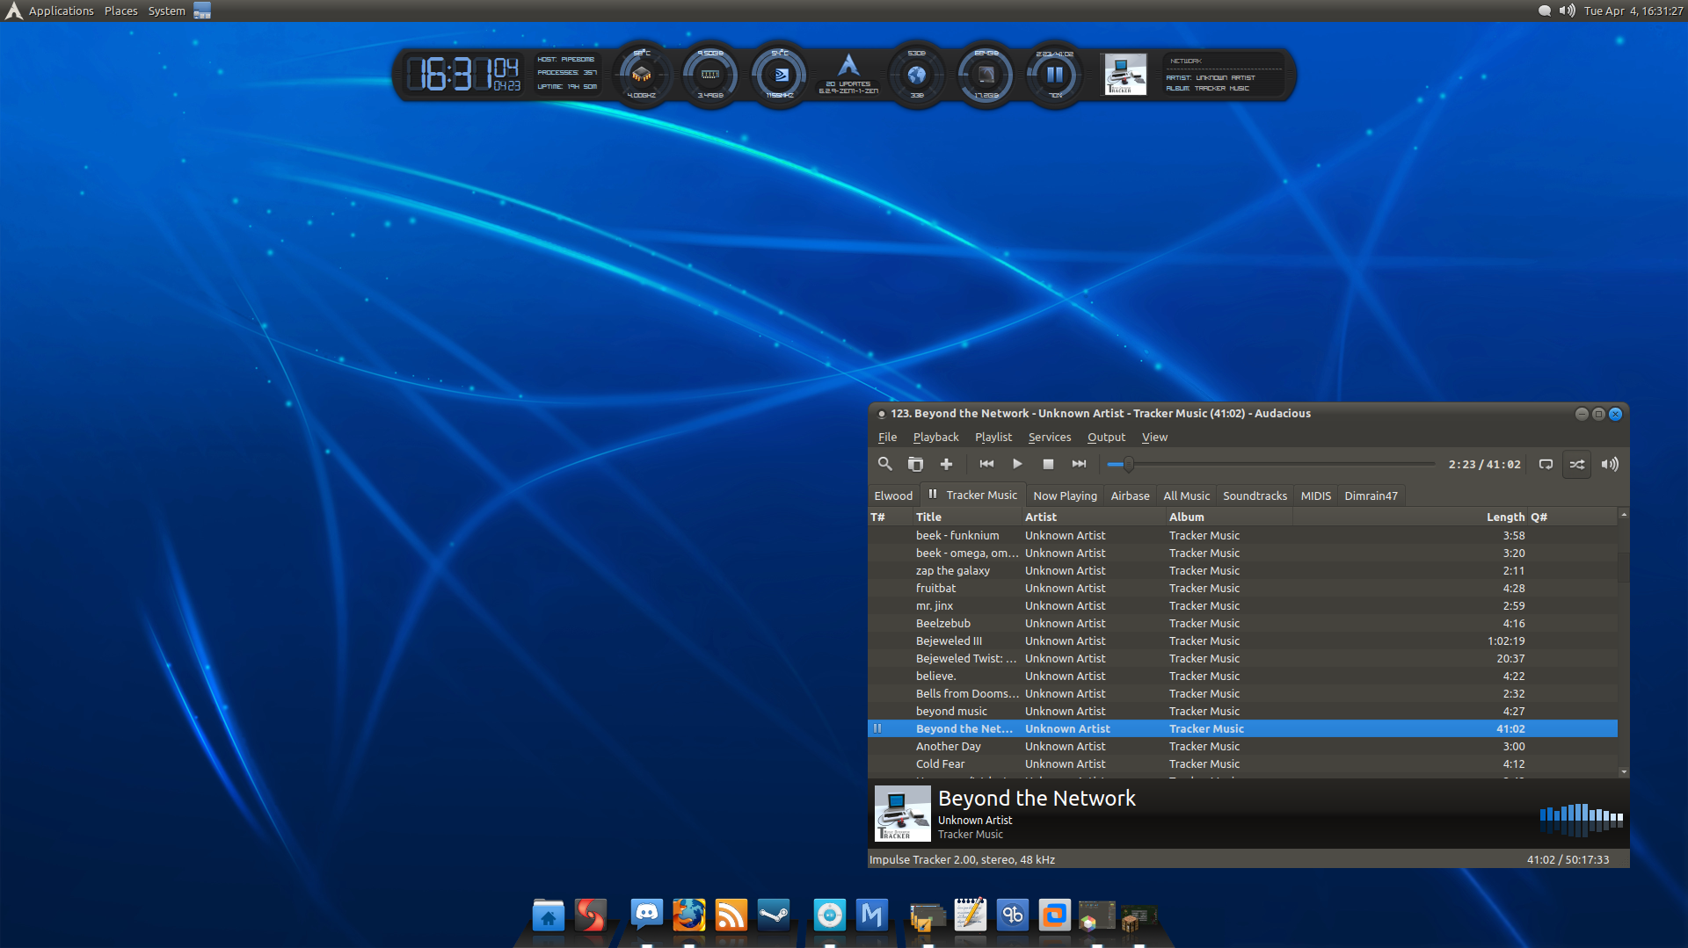1688x948 pixels.
Task: Open qBittorrent from the dock
Action: point(1013,915)
